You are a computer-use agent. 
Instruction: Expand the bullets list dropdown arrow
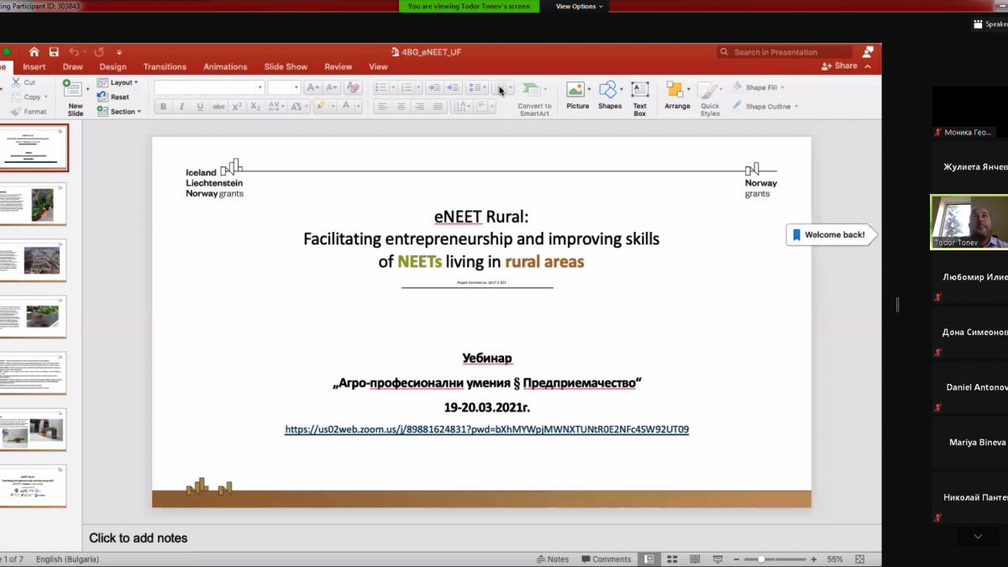pyautogui.click(x=392, y=87)
